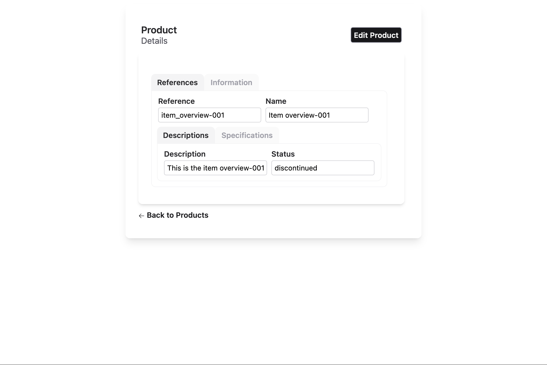Click into the Name text field
This screenshot has width=547, height=365.
pyautogui.click(x=317, y=115)
